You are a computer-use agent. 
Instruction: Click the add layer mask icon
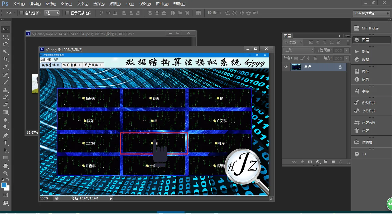(x=310, y=162)
